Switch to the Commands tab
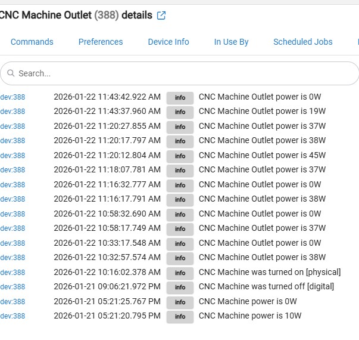Screen dimensions: 359x340 (32, 42)
